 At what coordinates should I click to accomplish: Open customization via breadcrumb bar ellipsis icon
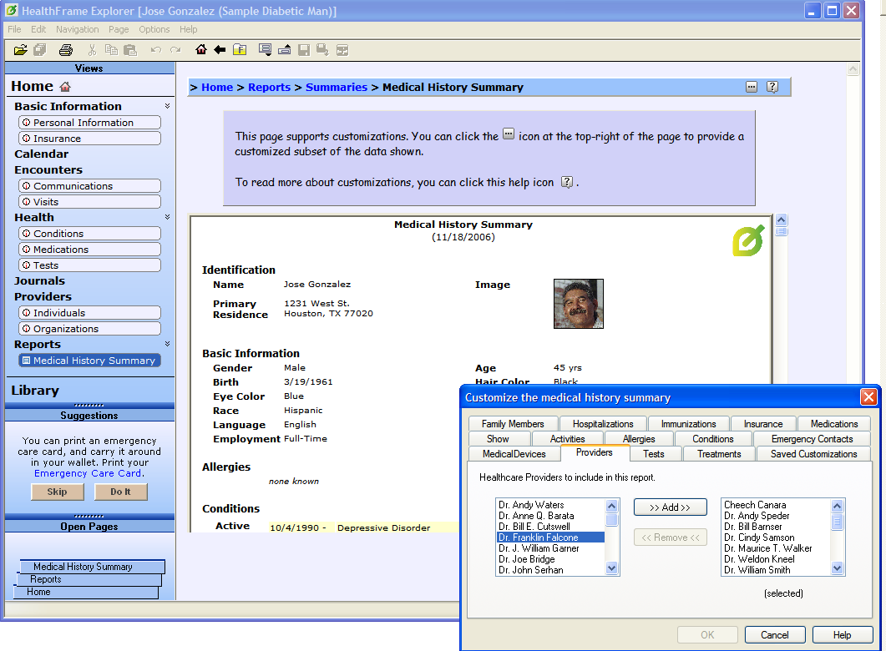point(752,87)
